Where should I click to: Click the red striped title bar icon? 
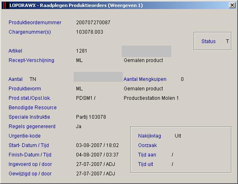tap(5, 5)
